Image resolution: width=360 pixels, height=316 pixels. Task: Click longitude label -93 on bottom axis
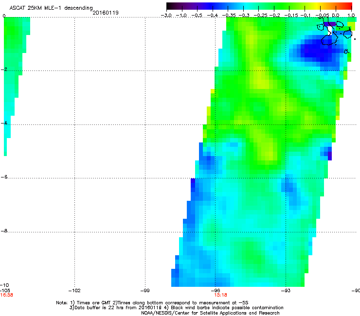(286, 291)
